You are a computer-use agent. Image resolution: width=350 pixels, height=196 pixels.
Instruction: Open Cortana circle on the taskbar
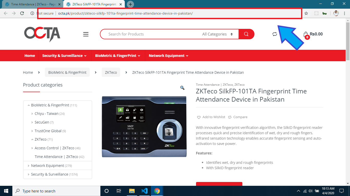point(107,191)
